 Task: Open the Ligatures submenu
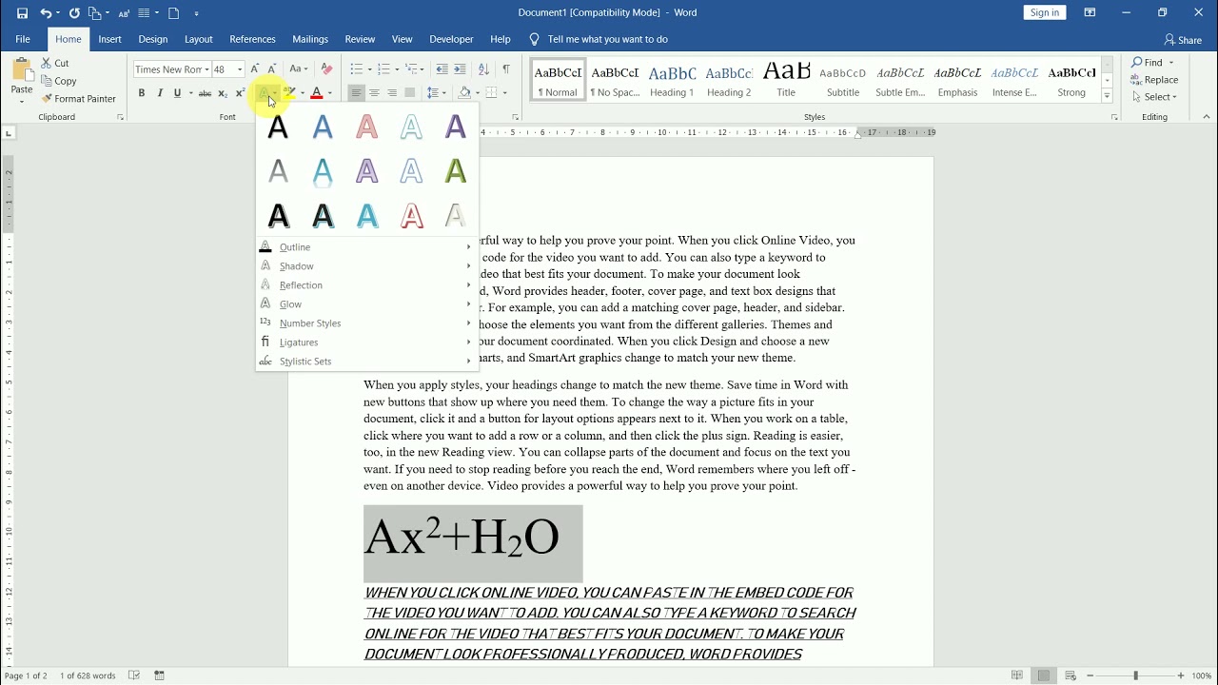click(x=366, y=342)
